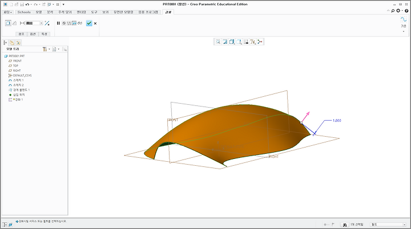
Task: Select the no preview mode icon
Action: coord(64,23)
